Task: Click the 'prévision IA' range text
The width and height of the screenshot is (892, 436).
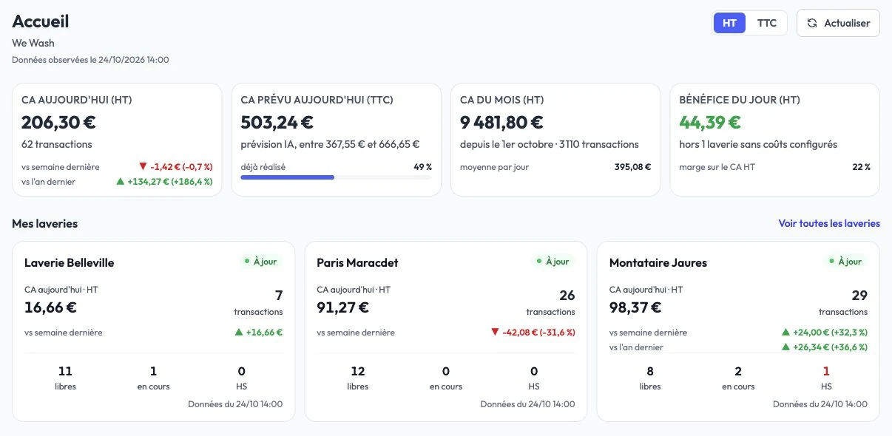Action: pyautogui.click(x=331, y=145)
